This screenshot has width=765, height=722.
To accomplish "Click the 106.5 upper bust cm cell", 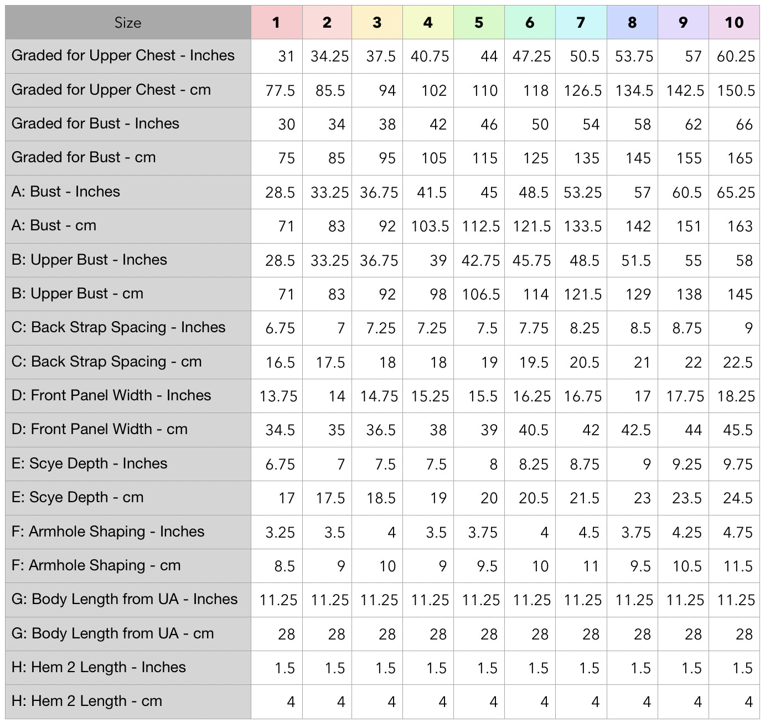I will tap(480, 295).
